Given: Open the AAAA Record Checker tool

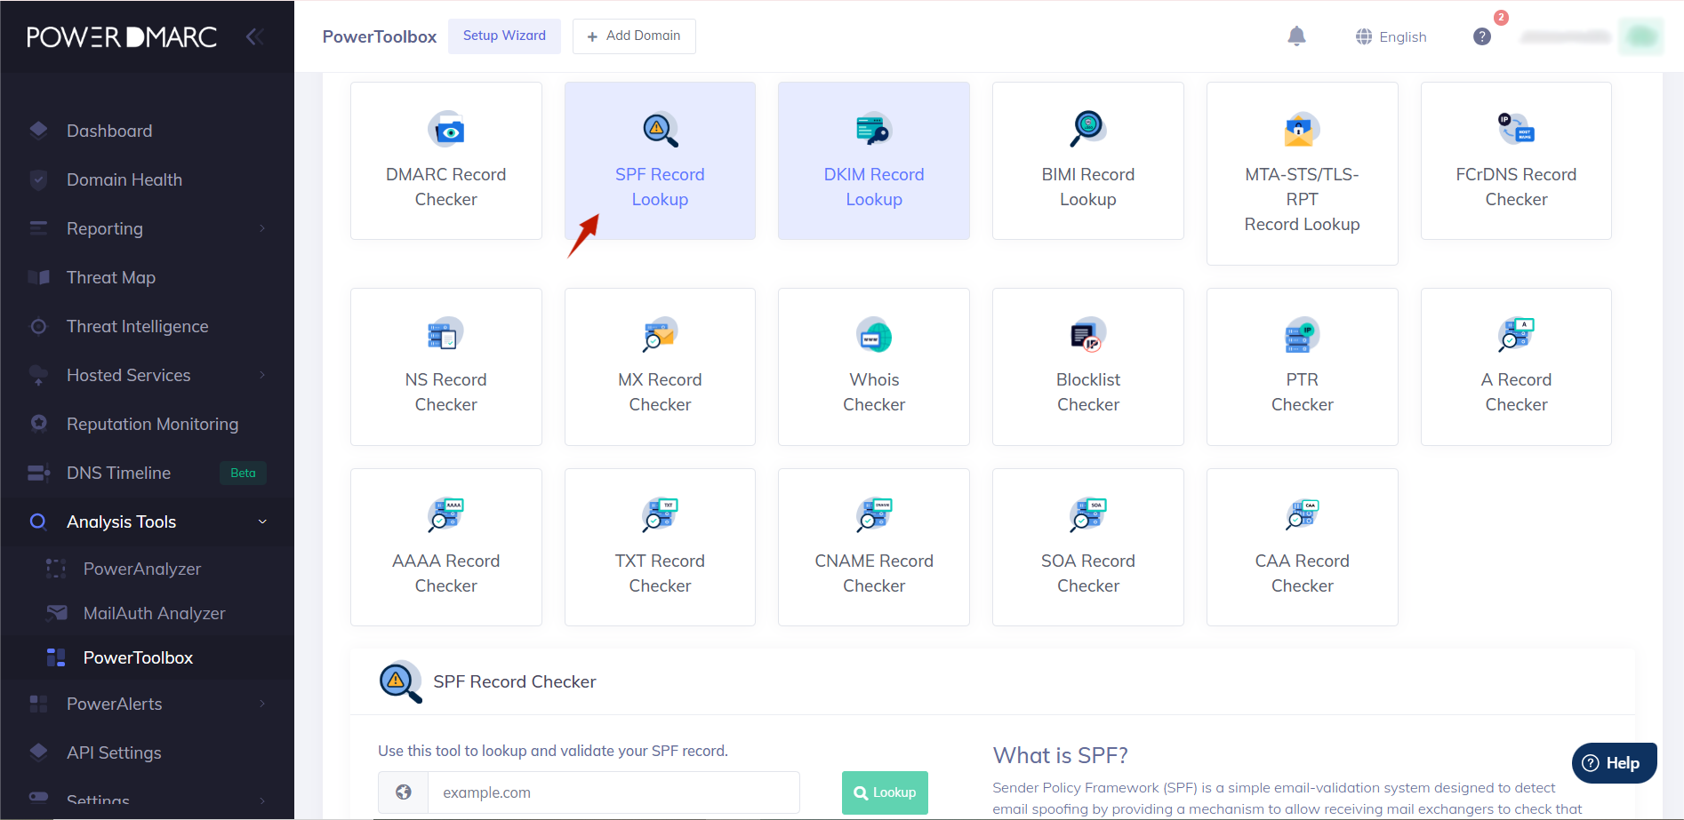Looking at the screenshot, I should 445,547.
